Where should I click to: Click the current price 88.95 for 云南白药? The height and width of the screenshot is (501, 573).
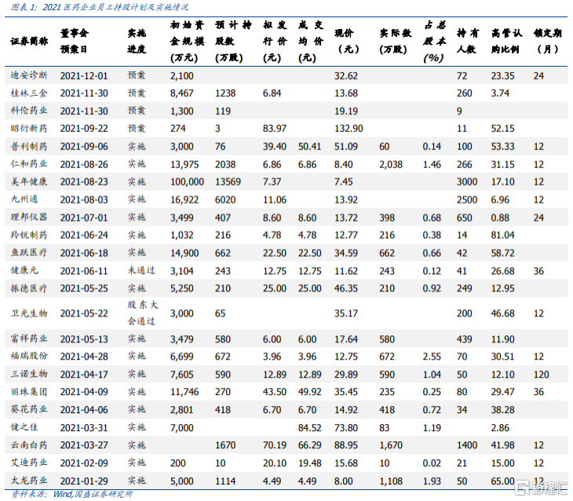coord(346,445)
